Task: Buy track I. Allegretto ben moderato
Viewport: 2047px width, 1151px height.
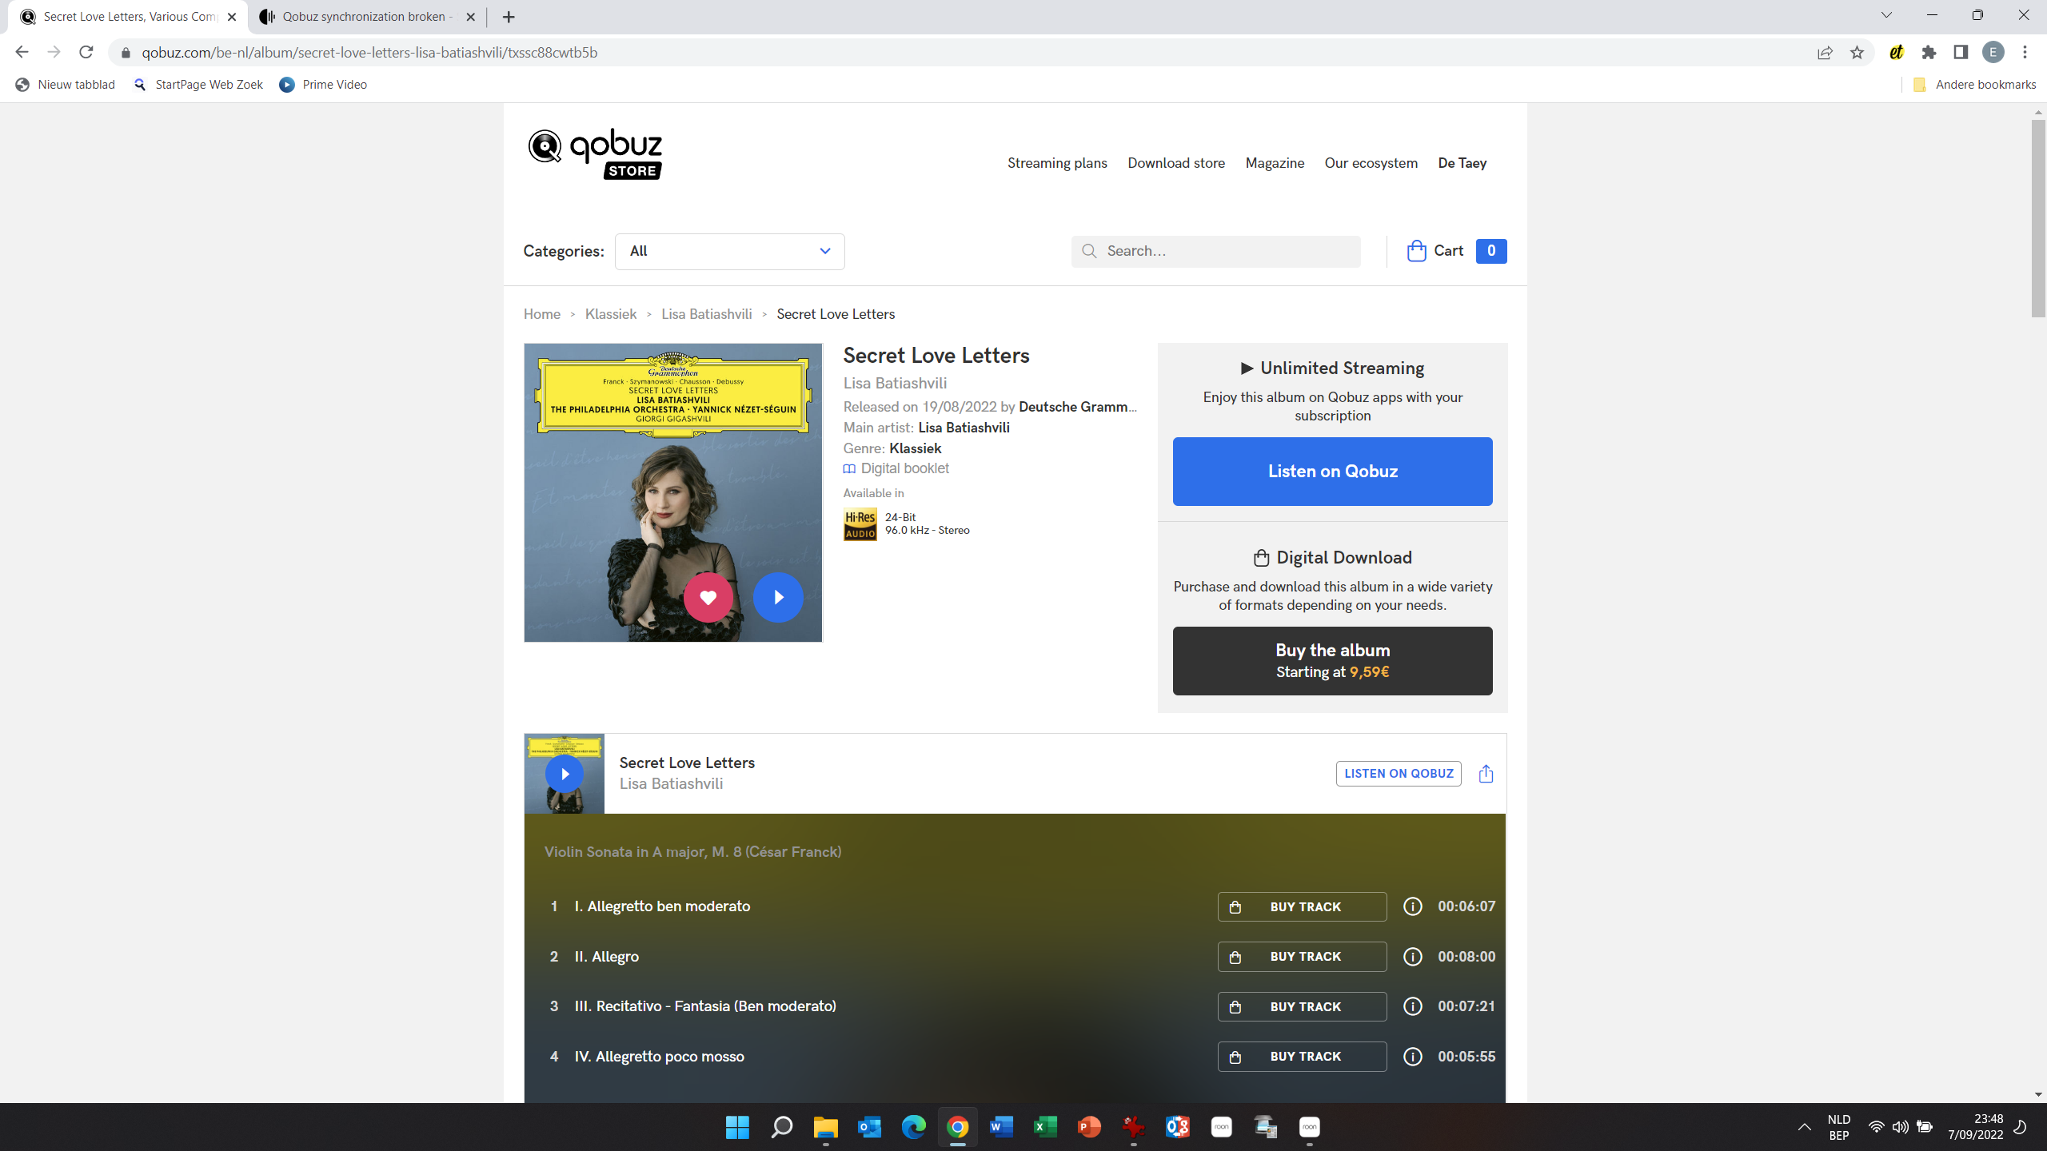Action: [x=1302, y=906]
